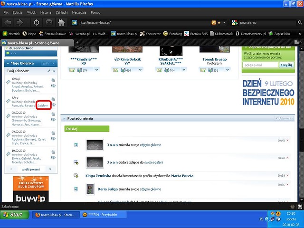
Task: Send message to KlAuDuSiA via envelope icon
Action: (159, 70)
